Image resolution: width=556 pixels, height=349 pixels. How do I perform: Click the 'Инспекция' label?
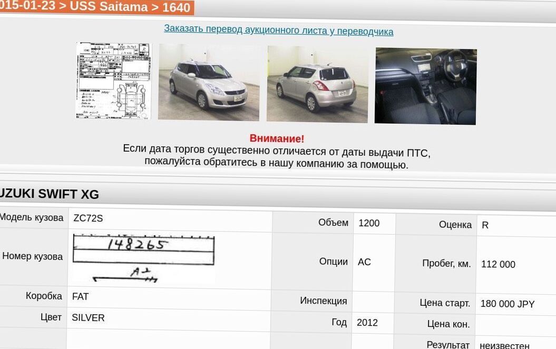point(324,301)
